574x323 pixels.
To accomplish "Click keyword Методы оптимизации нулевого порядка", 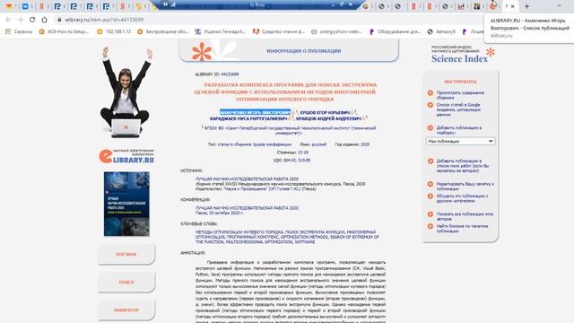I will click(239, 232).
